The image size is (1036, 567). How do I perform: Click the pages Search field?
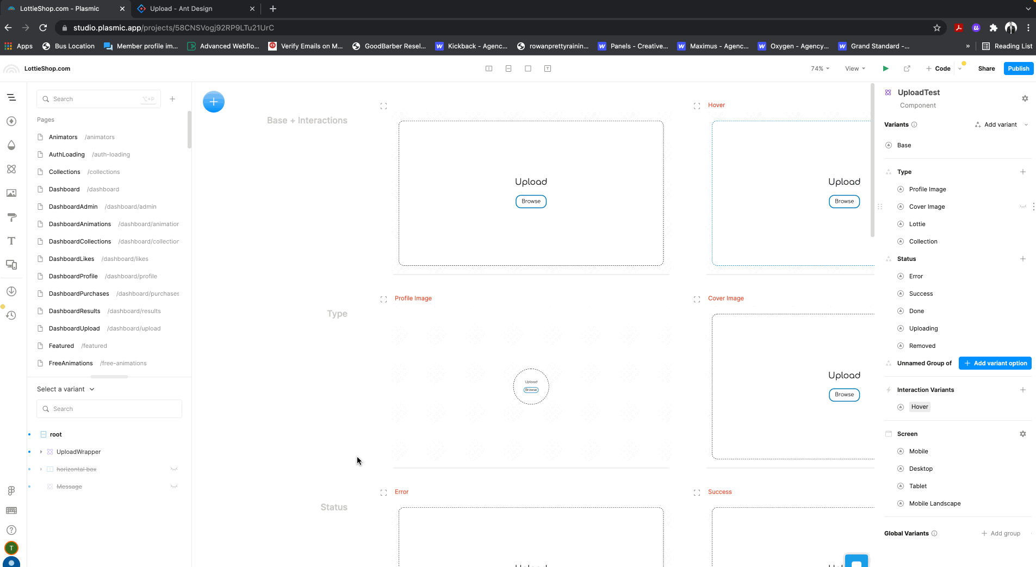pyautogui.click(x=98, y=99)
